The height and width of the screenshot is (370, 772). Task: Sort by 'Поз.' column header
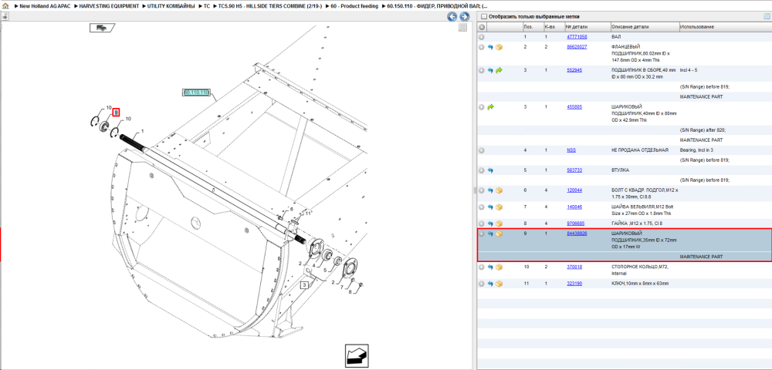tap(528, 26)
